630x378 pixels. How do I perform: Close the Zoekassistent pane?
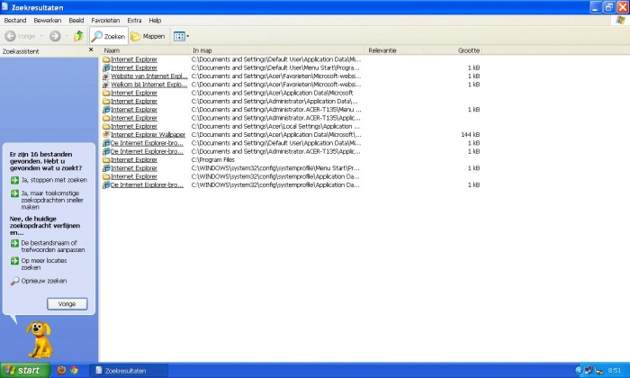(91, 49)
